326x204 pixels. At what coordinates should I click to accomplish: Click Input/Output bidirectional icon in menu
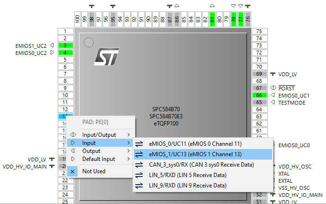[x=73, y=134]
